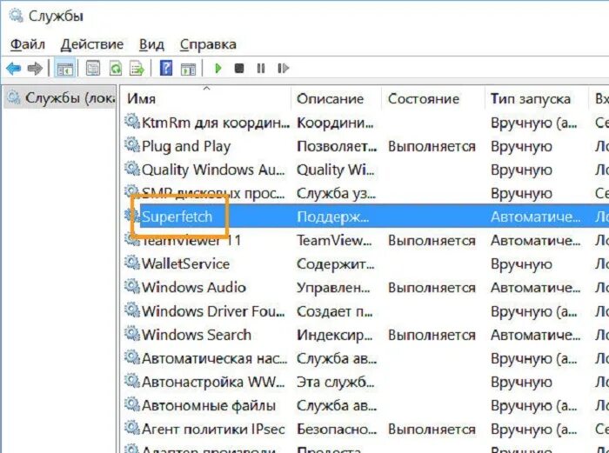Click the Координи... description of KtmRm
The width and height of the screenshot is (609, 453).
pyautogui.click(x=335, y=123)
